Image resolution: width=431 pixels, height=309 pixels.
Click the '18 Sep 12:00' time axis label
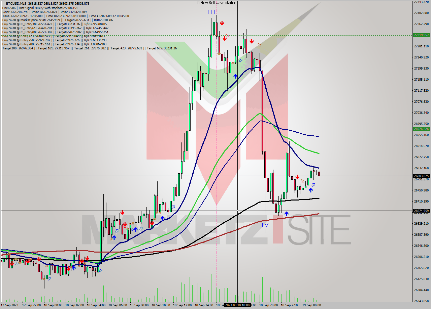point(183,305)
